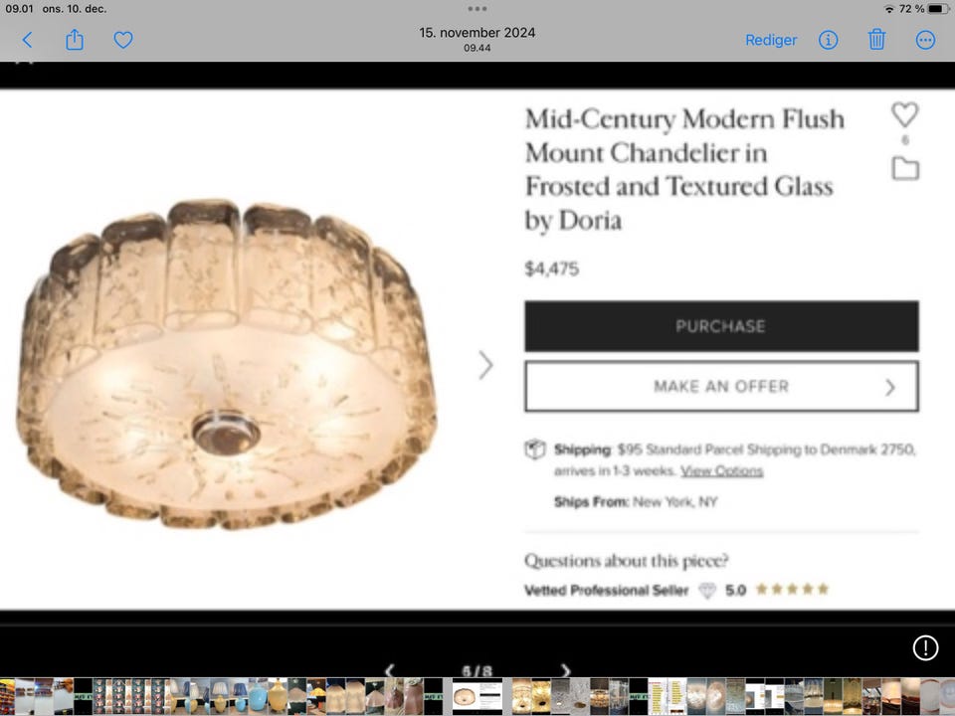Screen dimensions: 955x716
Task: Tap the next arrow beside the 5/8 counter
Action: [565, 671]
